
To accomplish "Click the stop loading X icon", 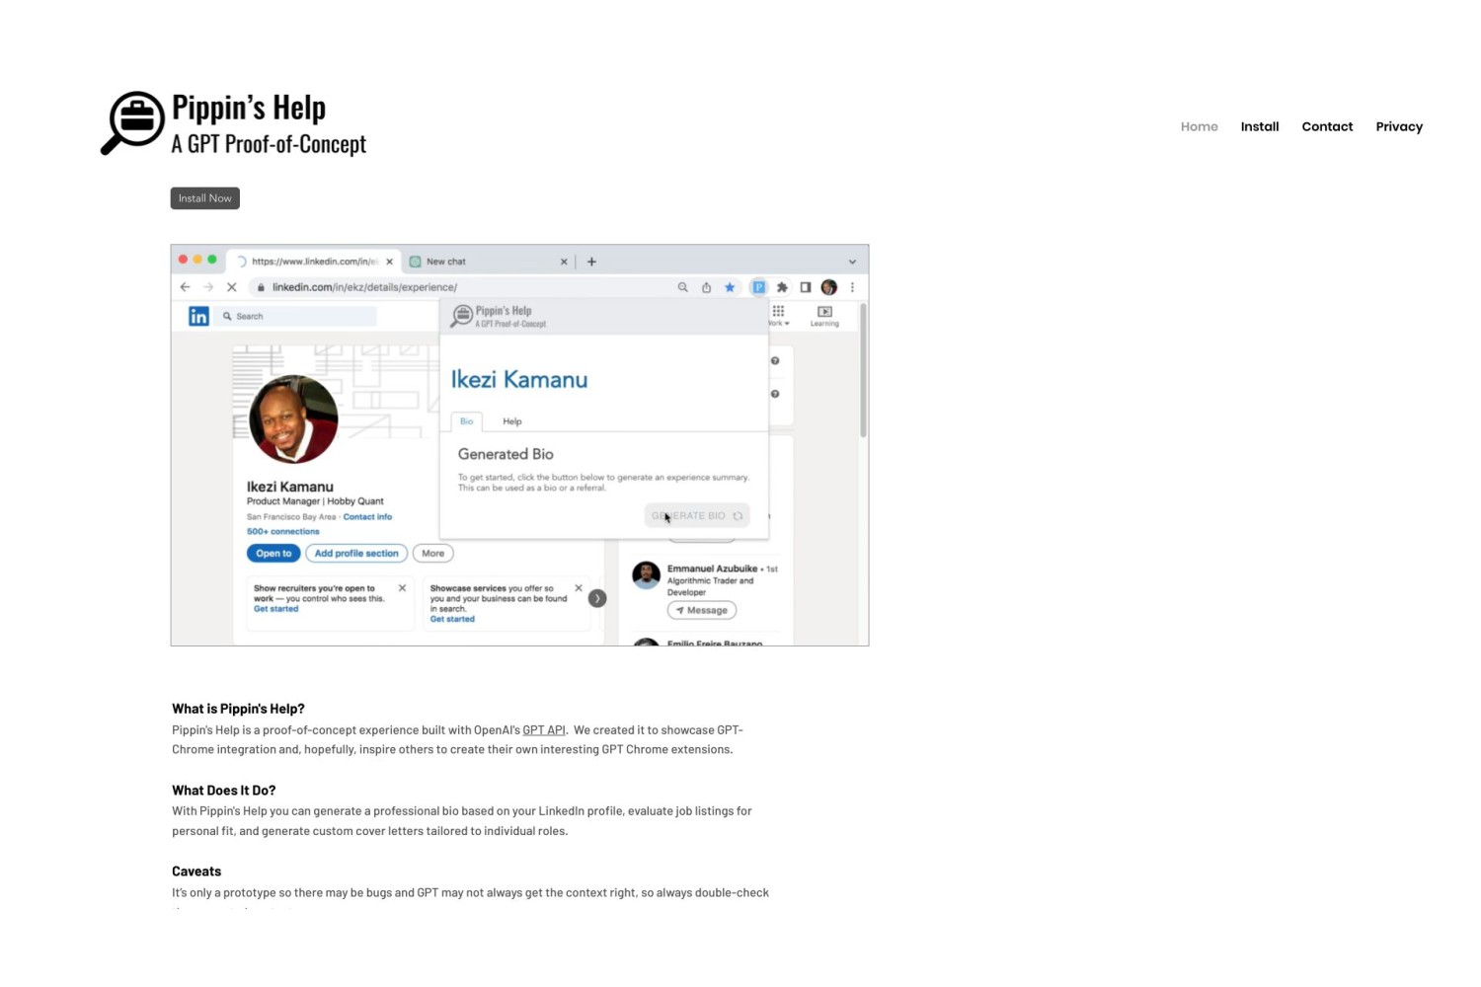I will [x=231, y=287].
